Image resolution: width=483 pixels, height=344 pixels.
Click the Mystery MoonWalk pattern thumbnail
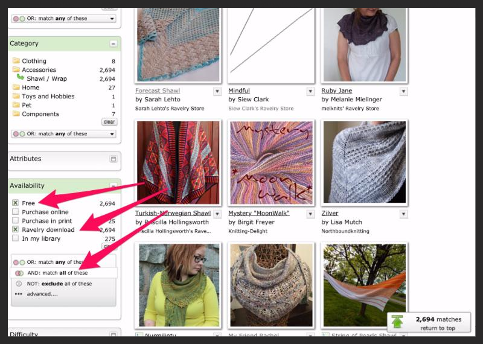coord(272,162)
